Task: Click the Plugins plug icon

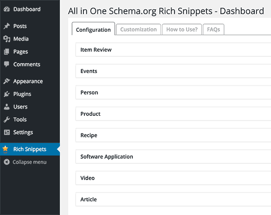Action: tap(7, 94)
